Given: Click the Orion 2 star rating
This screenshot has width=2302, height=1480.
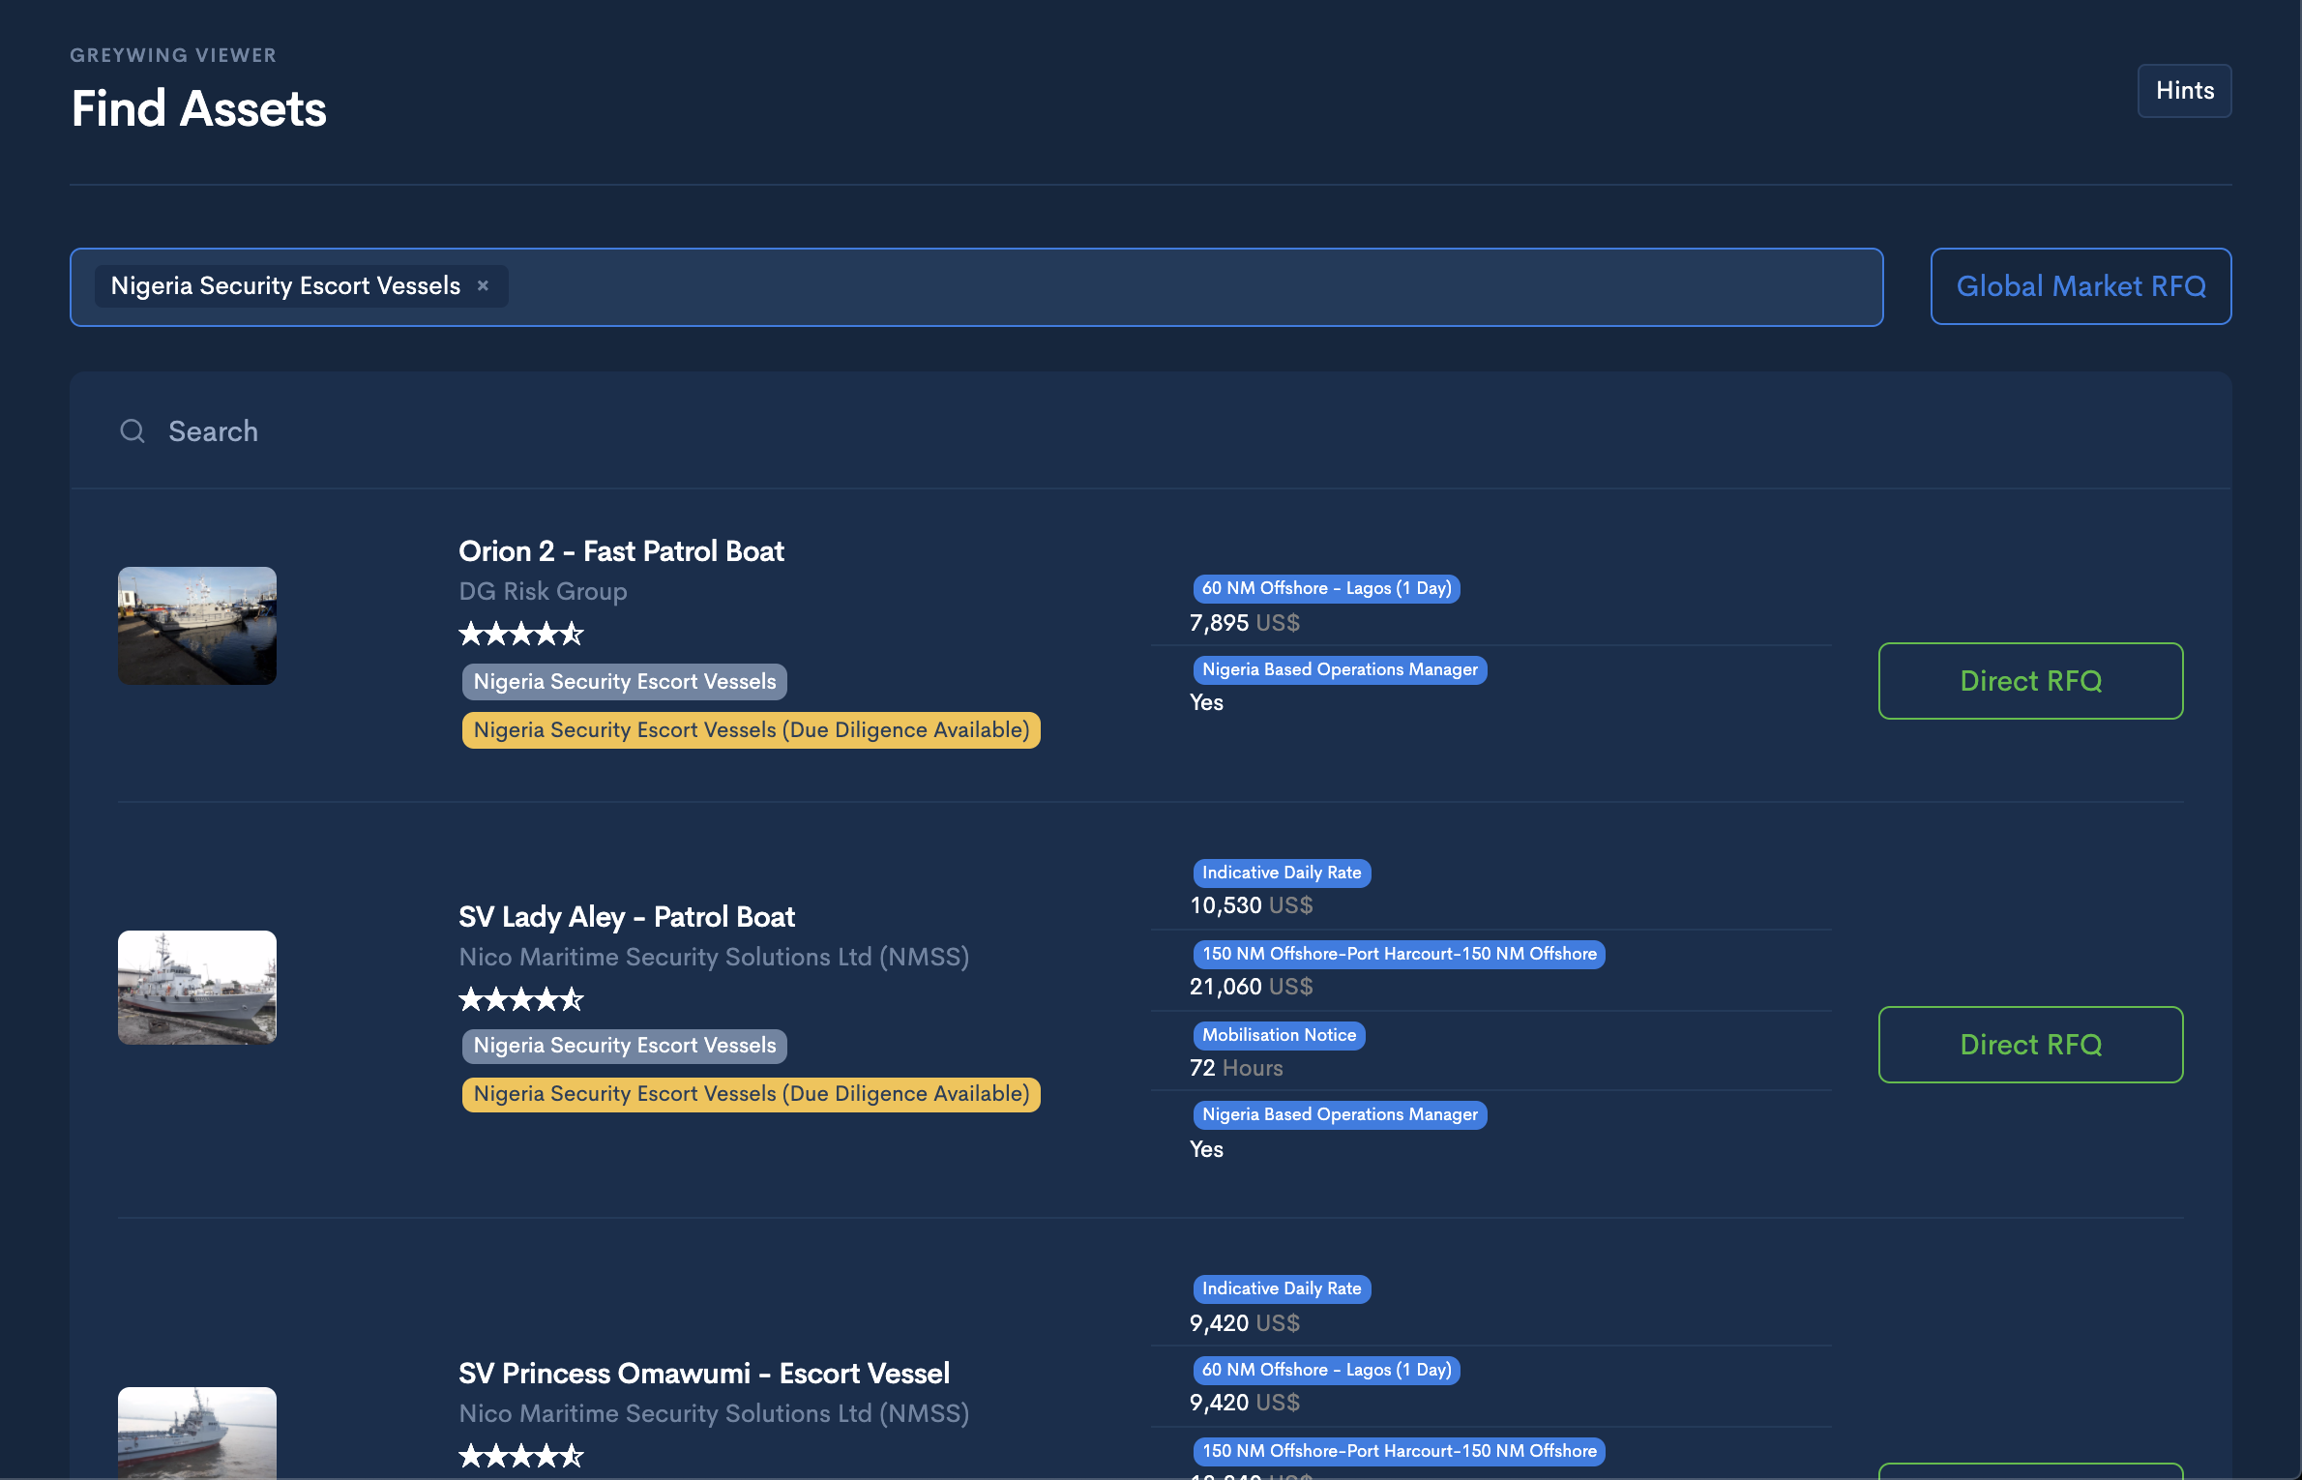Looking at the screenshot, I should [x=521, y=635].
